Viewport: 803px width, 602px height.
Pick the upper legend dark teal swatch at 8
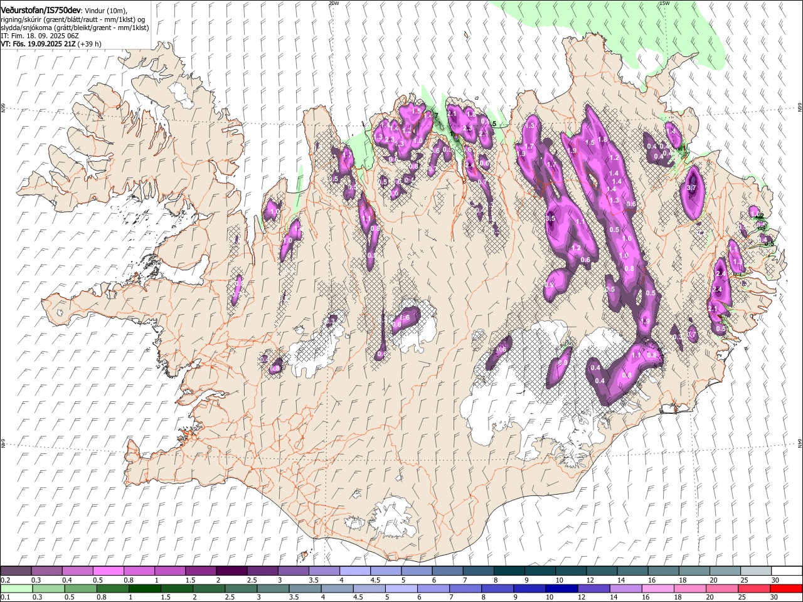coord(509,571)
